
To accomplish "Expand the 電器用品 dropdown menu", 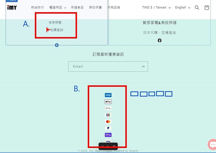I will [58, 8].
